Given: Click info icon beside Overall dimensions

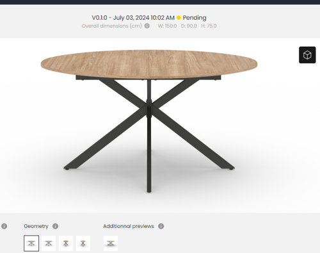Looking at the screenshot, I should point(147,26).
